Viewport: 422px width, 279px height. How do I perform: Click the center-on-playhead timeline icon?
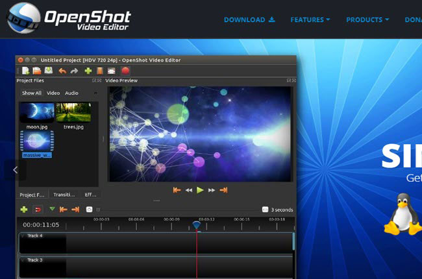point(89,210)
